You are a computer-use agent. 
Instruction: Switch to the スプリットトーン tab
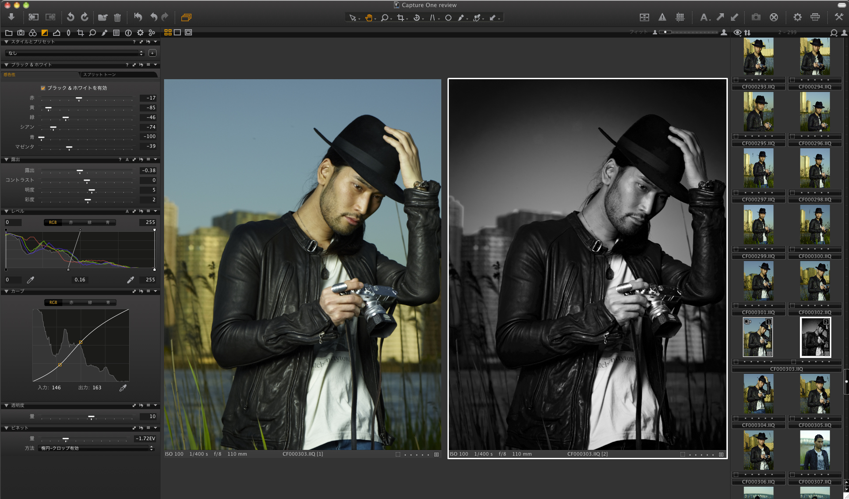(99, 74)
